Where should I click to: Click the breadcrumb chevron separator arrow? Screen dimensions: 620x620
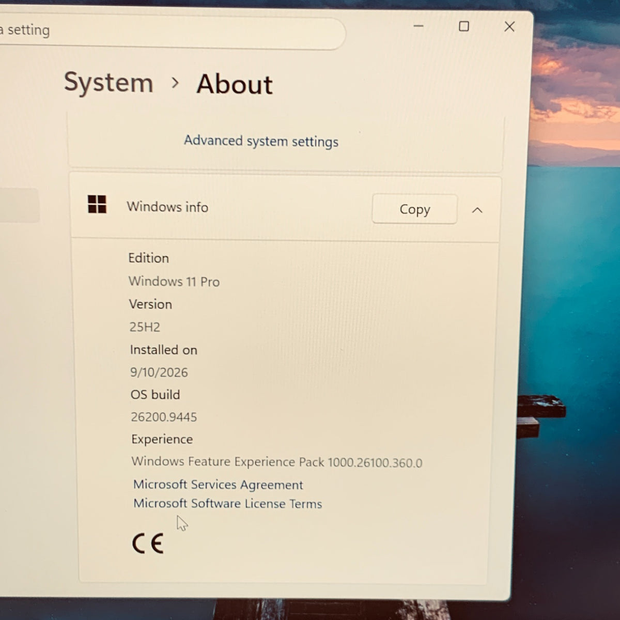coord(175,83)
